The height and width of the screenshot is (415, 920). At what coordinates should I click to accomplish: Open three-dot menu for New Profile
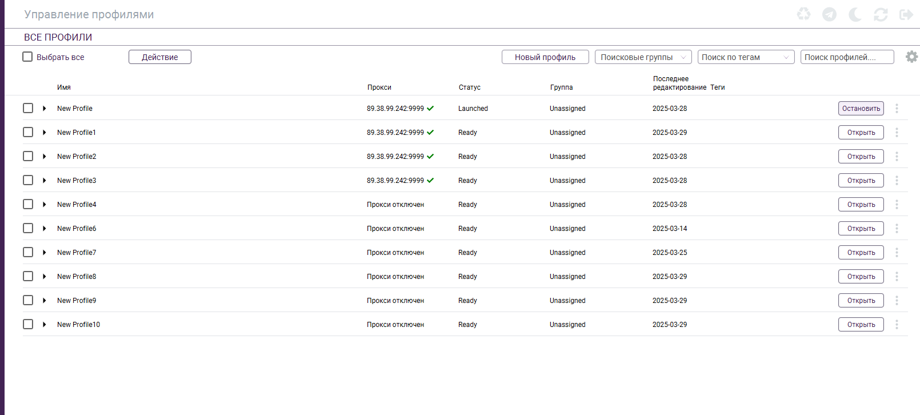point(897,109)
